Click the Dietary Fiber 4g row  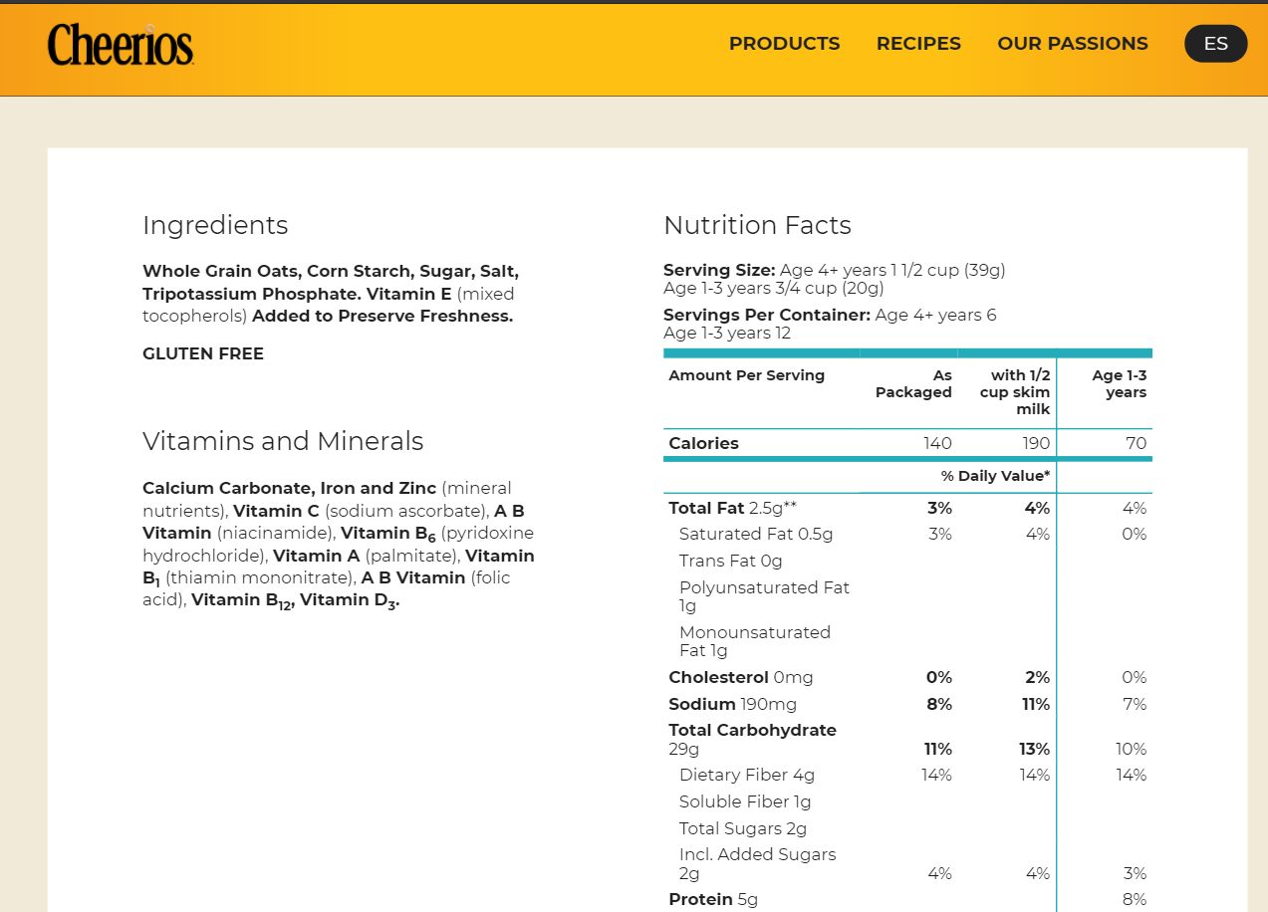pyautogui.click(x=746, y=775)
